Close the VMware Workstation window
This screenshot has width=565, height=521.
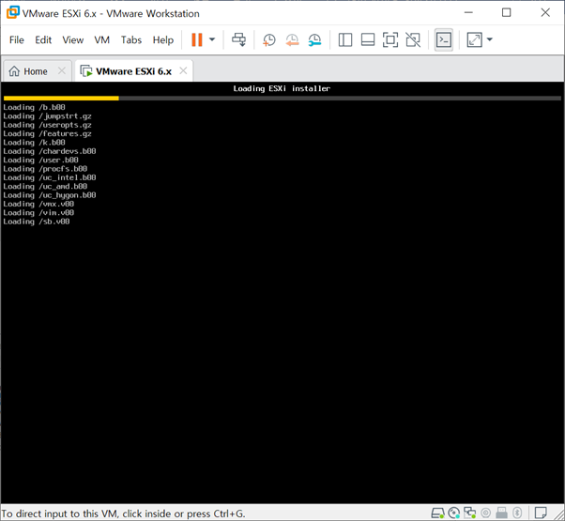pos(545,12)
